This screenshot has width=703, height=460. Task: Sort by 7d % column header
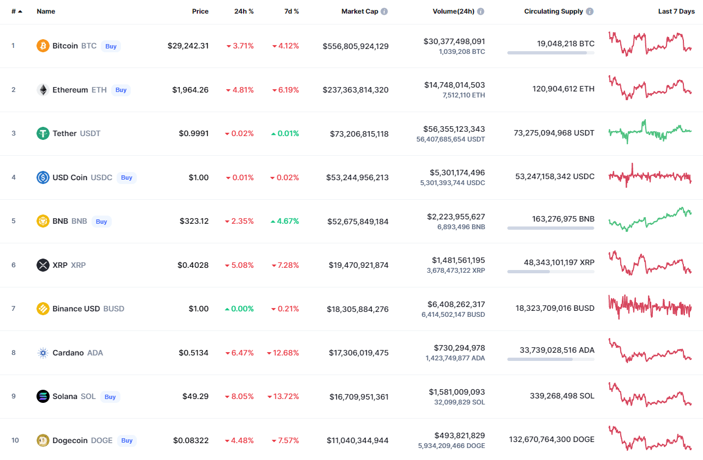[292, 11]
